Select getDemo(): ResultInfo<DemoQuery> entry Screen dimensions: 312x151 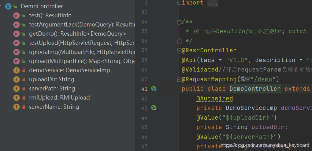click(x=78, y=34)
